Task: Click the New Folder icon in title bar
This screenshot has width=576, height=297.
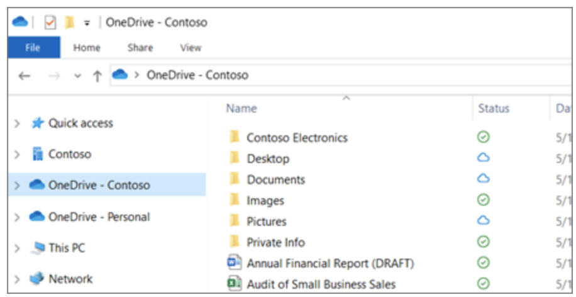Action: (69, 23)
